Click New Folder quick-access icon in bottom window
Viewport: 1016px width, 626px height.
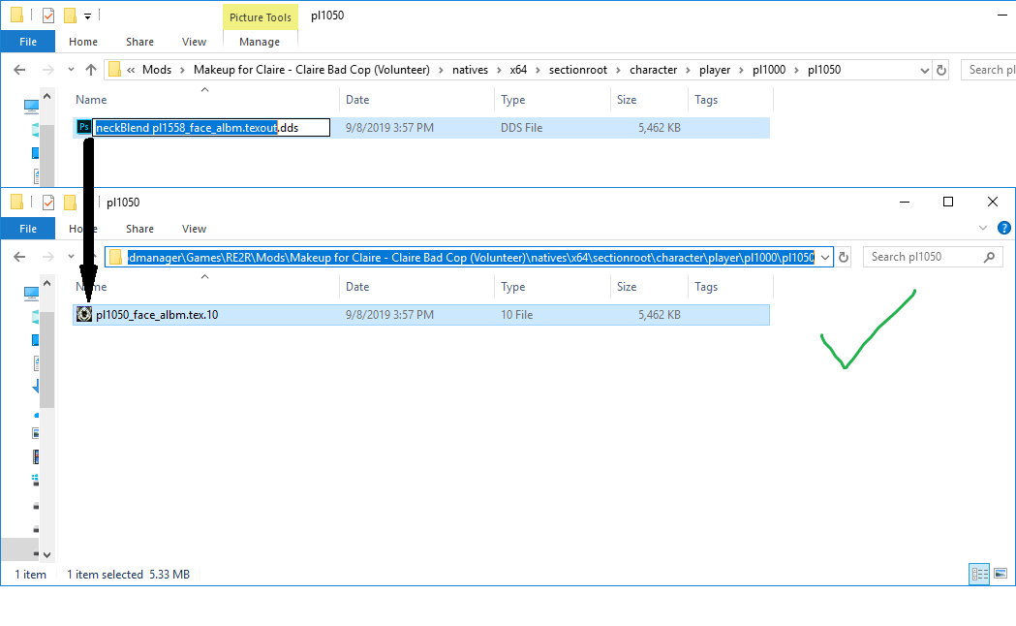pyautogui.click(x=70, y=203)
